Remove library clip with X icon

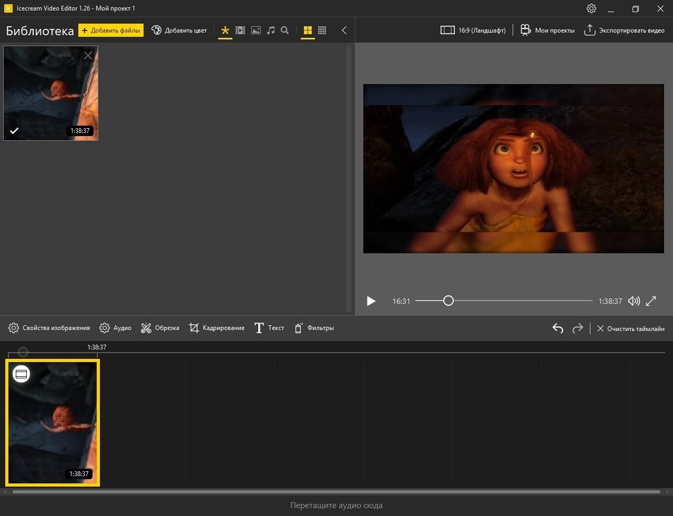88,55
